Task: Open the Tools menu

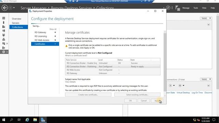Action: tap(195, 8)
